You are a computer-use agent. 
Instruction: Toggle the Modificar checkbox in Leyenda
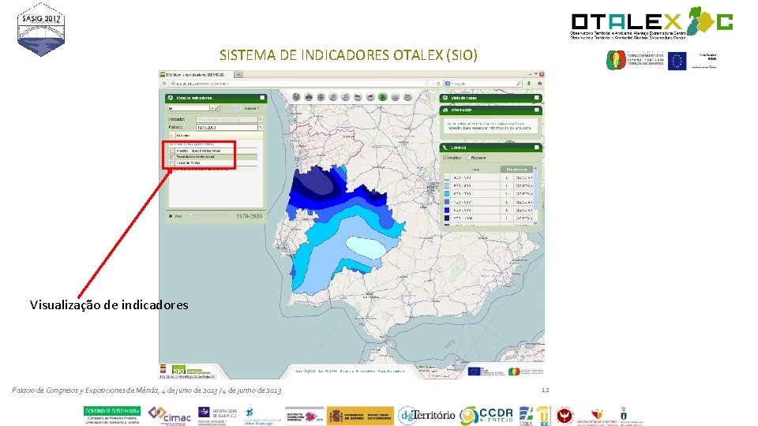pyautogui.click(x=445, y=158)
